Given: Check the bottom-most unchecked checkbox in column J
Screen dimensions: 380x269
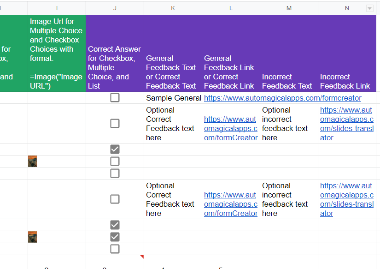Looking at the screenshot, I should pyautogui.click(x=115, y=249).
